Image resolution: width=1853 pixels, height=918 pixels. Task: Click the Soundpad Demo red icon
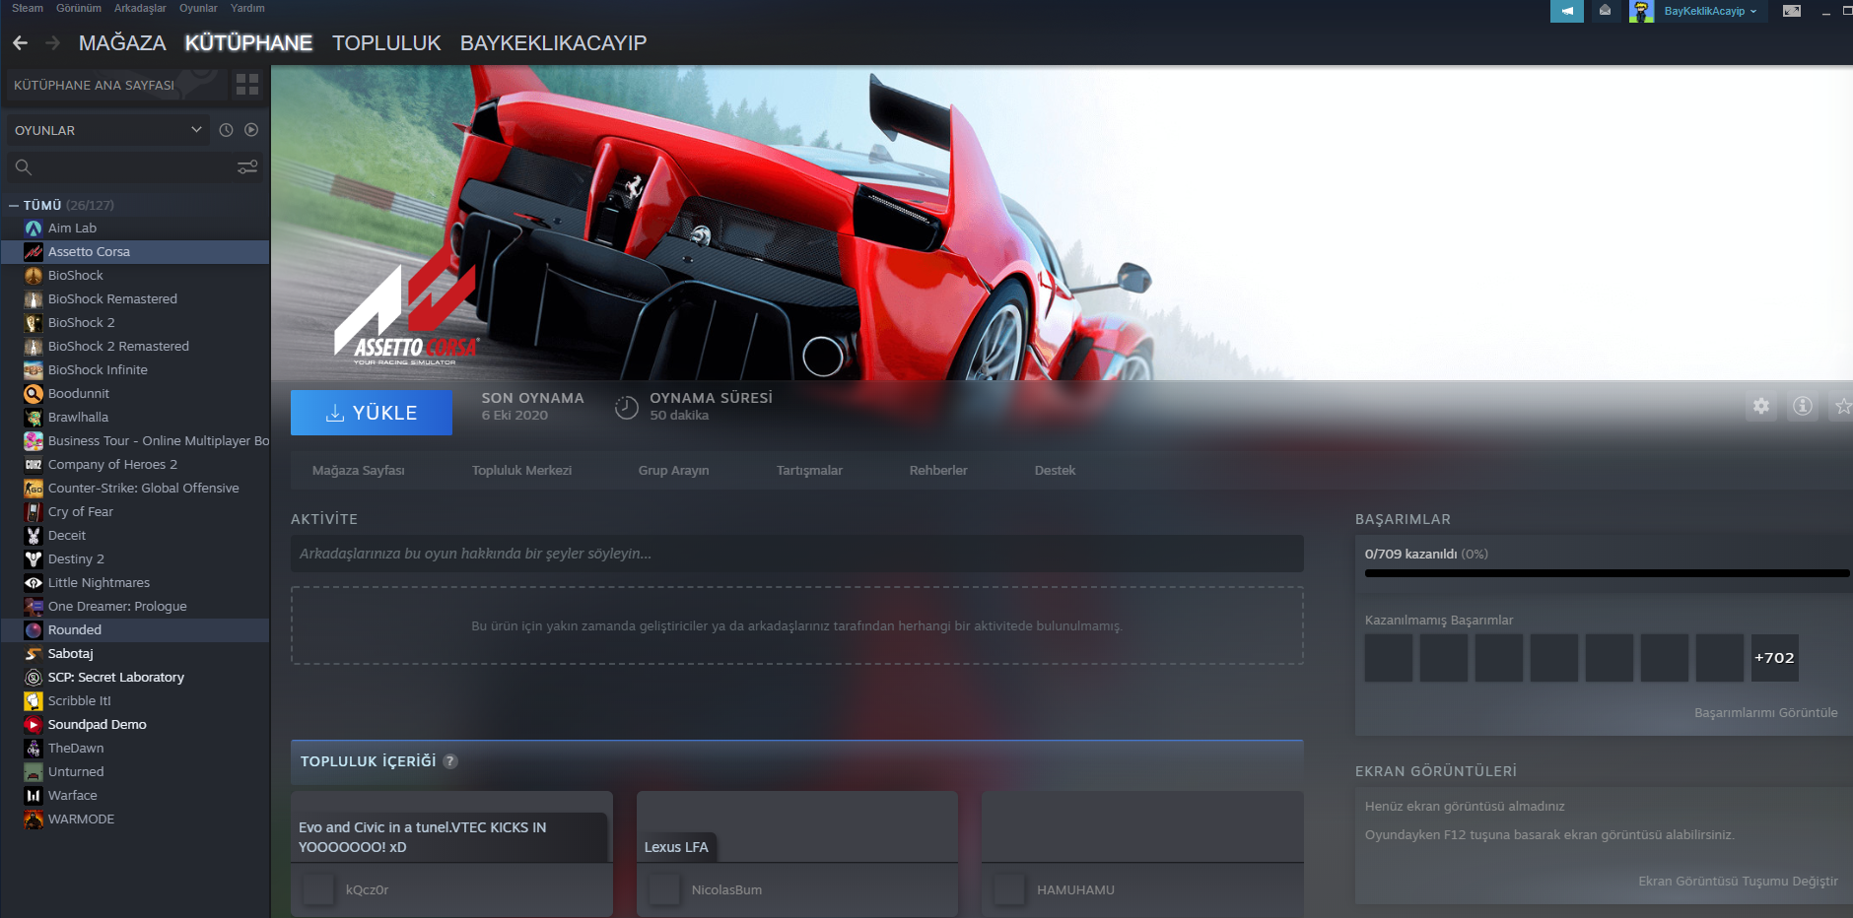point(34,725)
